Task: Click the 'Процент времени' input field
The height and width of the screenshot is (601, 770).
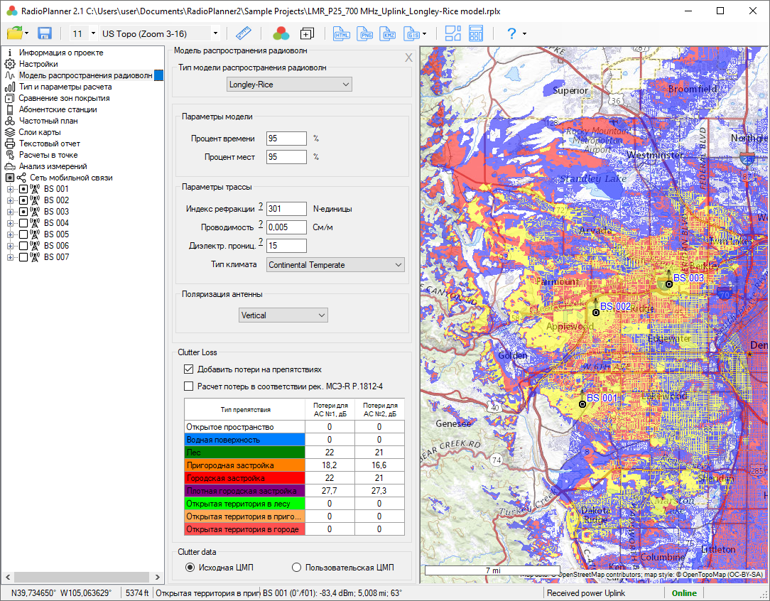Action: point(286,139)
